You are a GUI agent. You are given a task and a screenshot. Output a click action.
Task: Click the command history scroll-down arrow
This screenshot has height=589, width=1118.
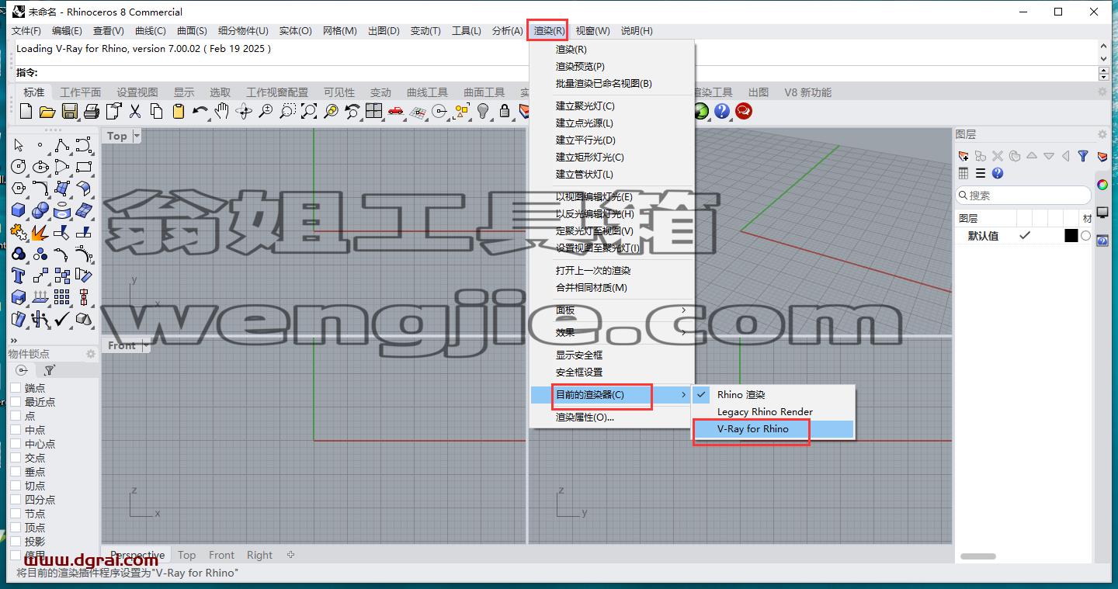(1103, 58)
